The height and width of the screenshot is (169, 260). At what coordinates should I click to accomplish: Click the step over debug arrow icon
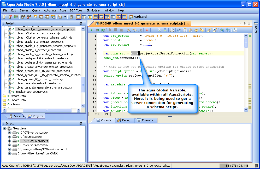[135, 30]
